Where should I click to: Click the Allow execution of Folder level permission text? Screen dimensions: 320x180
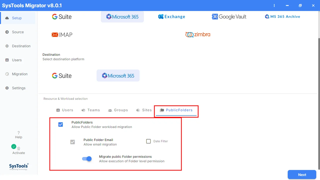coord(132,161)
